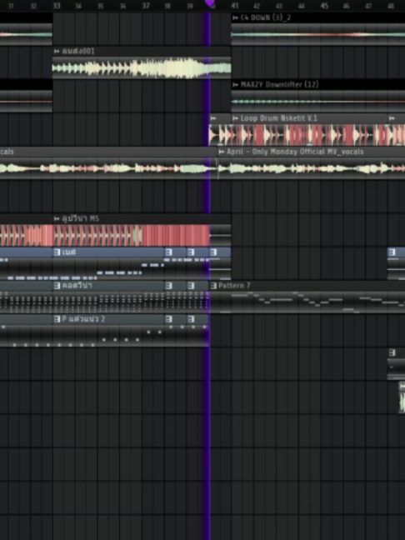Select the เบส pattern clip title
This screenshot has width=405, height=540.
[x=69, y=252]
